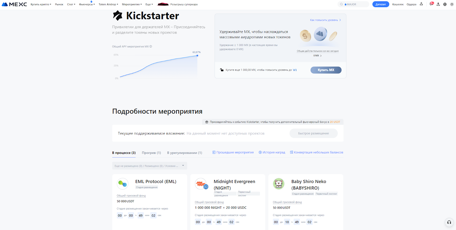Click the Быстрое размещение button
The width and height of the screenshot is (456, 230).
point(313,133)
